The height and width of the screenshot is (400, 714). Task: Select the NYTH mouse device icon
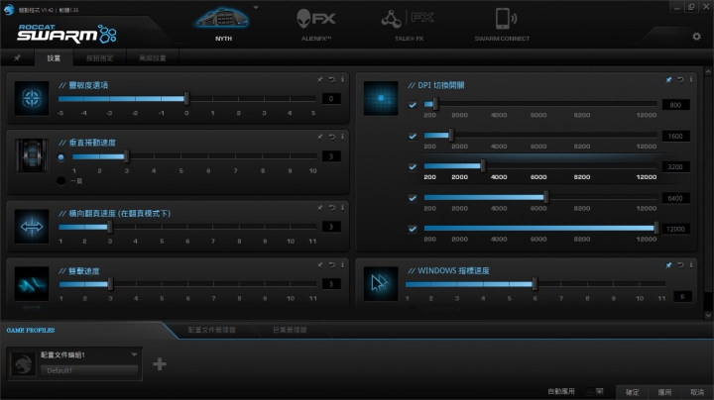tap(222, 19)
